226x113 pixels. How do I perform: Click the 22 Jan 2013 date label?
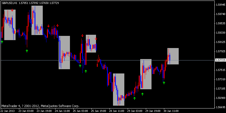point(7,111)
